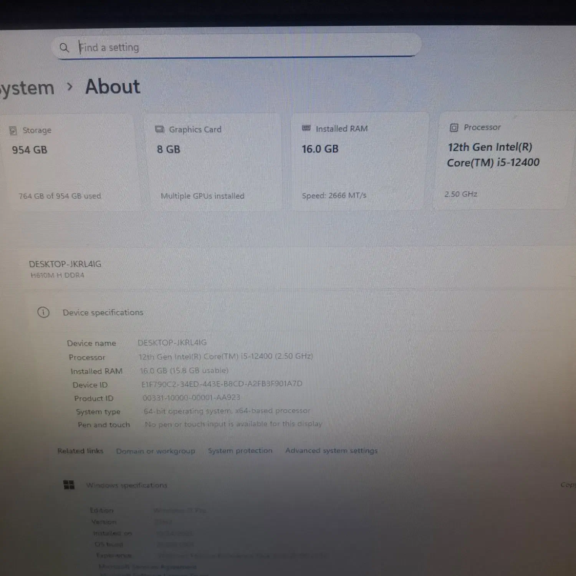This screenshot has height=576, width=576.
Task: Click the "Device ID" row label
Action: point(90,385)
